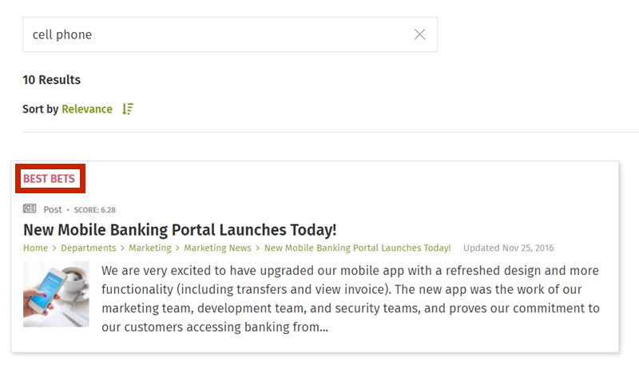Clear the search box with the X icon
639x369 pixels.
(420, 34)
